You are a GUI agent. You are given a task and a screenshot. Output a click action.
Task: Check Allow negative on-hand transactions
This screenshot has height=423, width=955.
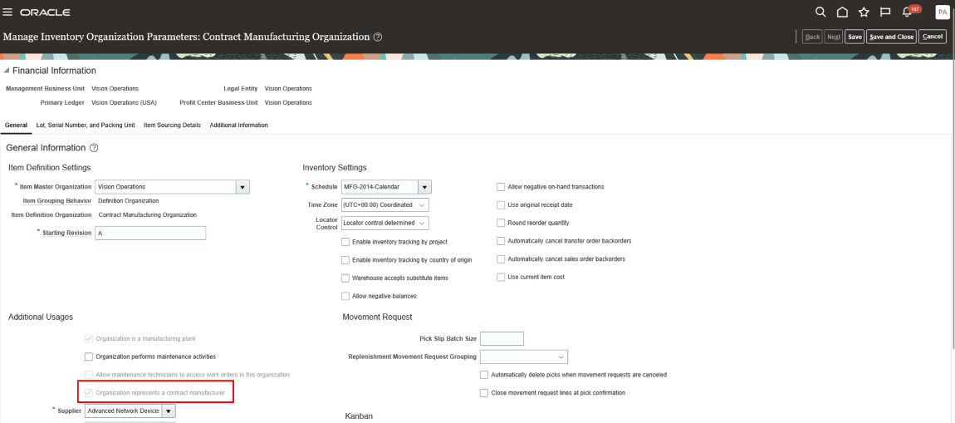coord(502,186)
